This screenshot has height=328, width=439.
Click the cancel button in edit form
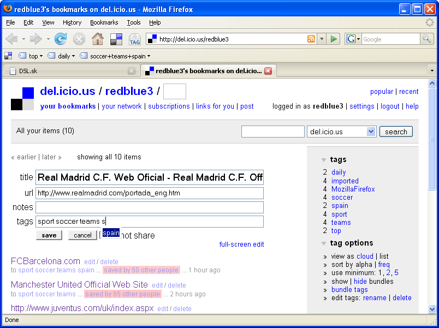[82, 235]
